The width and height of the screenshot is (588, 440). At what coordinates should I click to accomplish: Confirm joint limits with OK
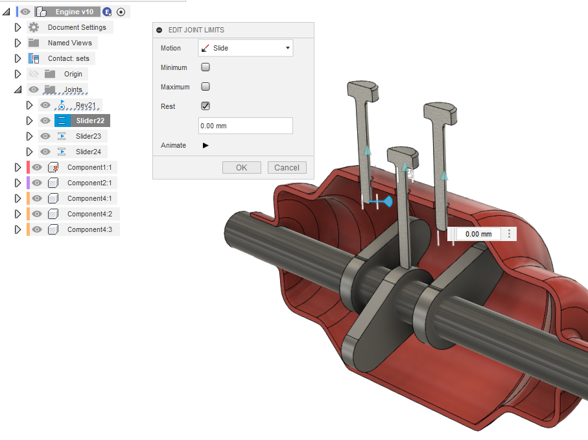coord(242,168)
